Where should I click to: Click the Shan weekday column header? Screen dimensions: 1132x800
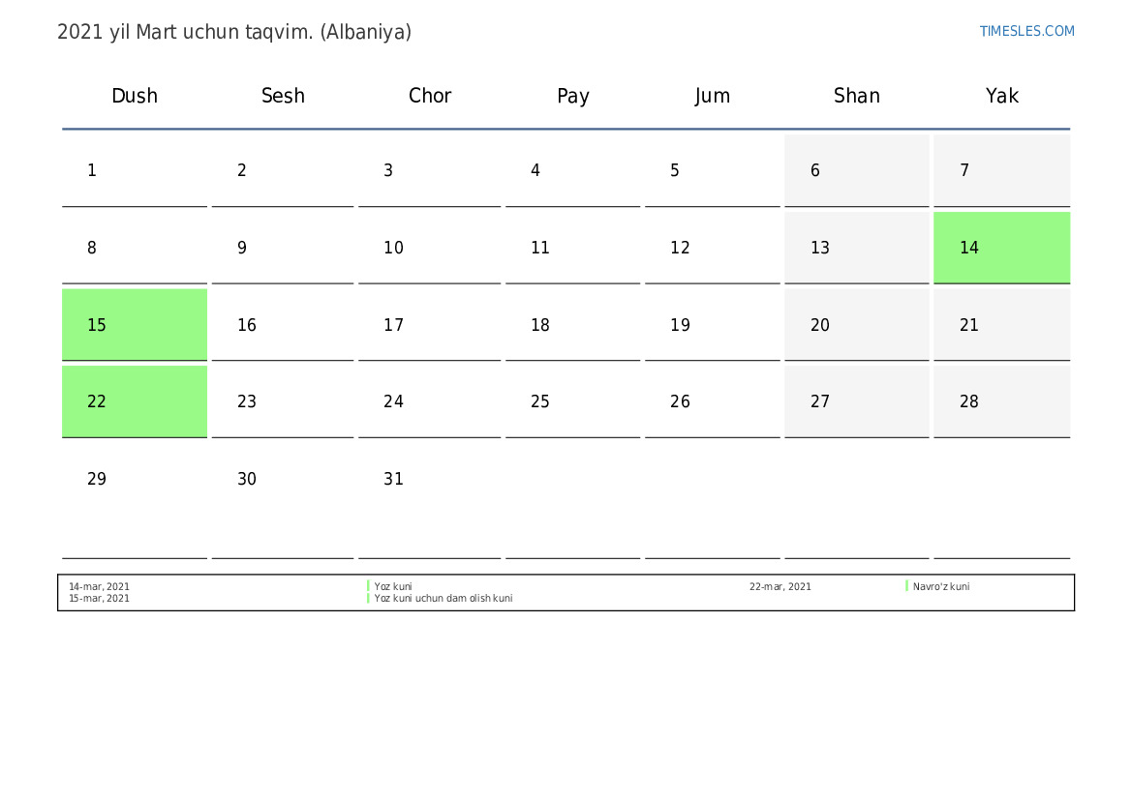tap(857, 96)
